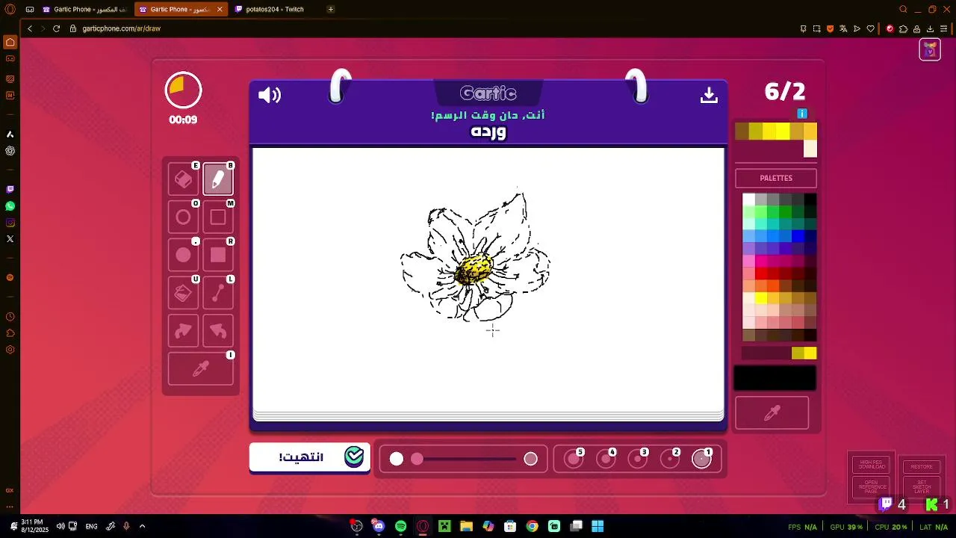Open File Explorer from the taskbar
Screen dimensions: 956x538
[x=466, y=526]
